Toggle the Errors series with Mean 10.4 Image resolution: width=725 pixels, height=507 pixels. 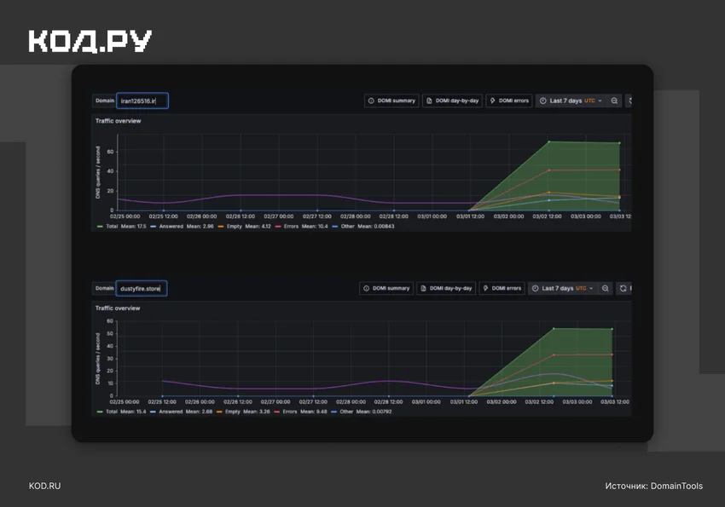pyautogui.click(x=301, y=227)
